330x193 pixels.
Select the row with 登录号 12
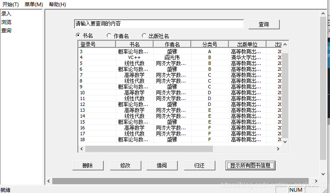point(180,104)
